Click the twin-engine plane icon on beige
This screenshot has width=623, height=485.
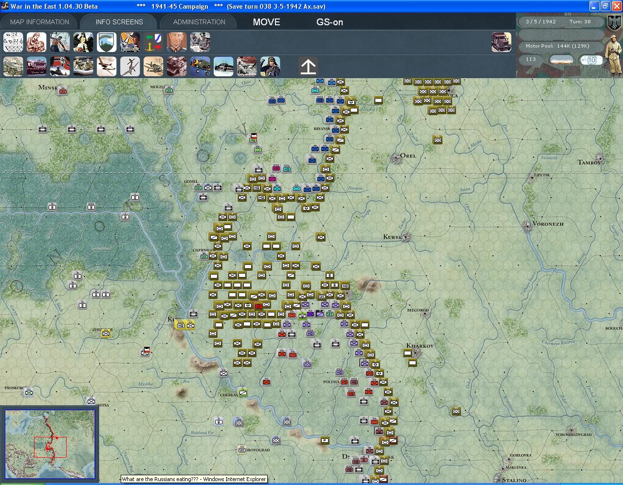pyautogui.click(x=107, y=67)
